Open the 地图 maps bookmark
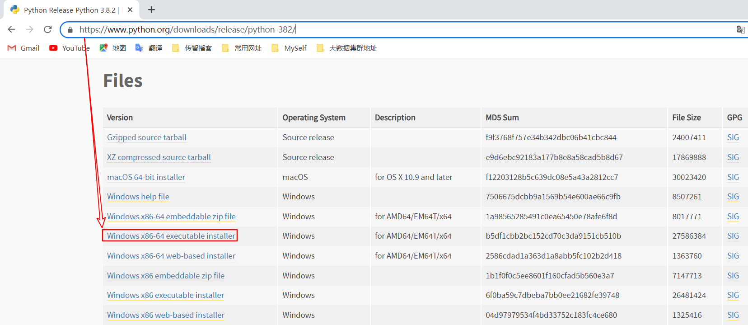This screenshot has height=325, width=748. tap(113, 48)
